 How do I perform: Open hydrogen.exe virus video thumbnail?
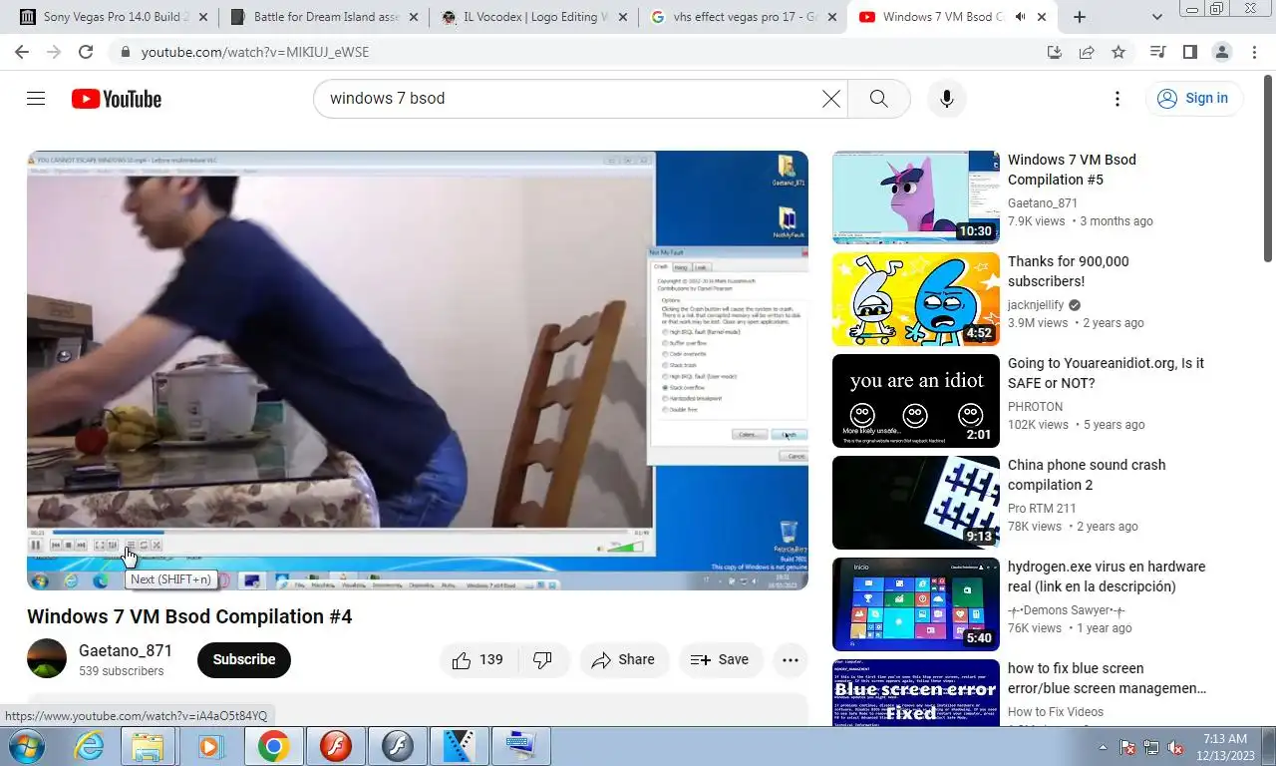pyautogui.click(x=916, y=604)
